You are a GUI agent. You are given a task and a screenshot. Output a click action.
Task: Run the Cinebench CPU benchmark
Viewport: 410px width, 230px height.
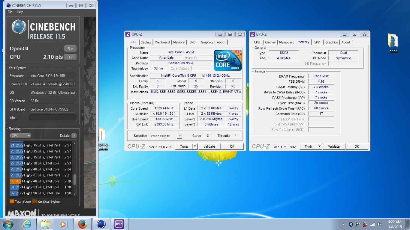click(x=70, y=57)
